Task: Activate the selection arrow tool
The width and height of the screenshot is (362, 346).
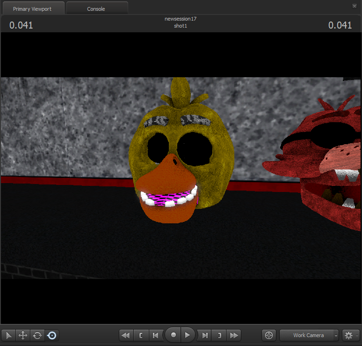Action: [8, 335]
